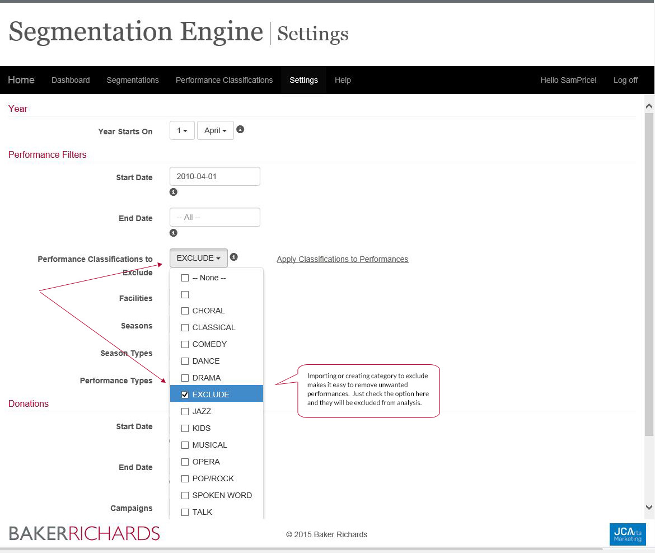Select the -- None -- checkbox
This screenshot has width=655, height=554.
coord(185,278)
